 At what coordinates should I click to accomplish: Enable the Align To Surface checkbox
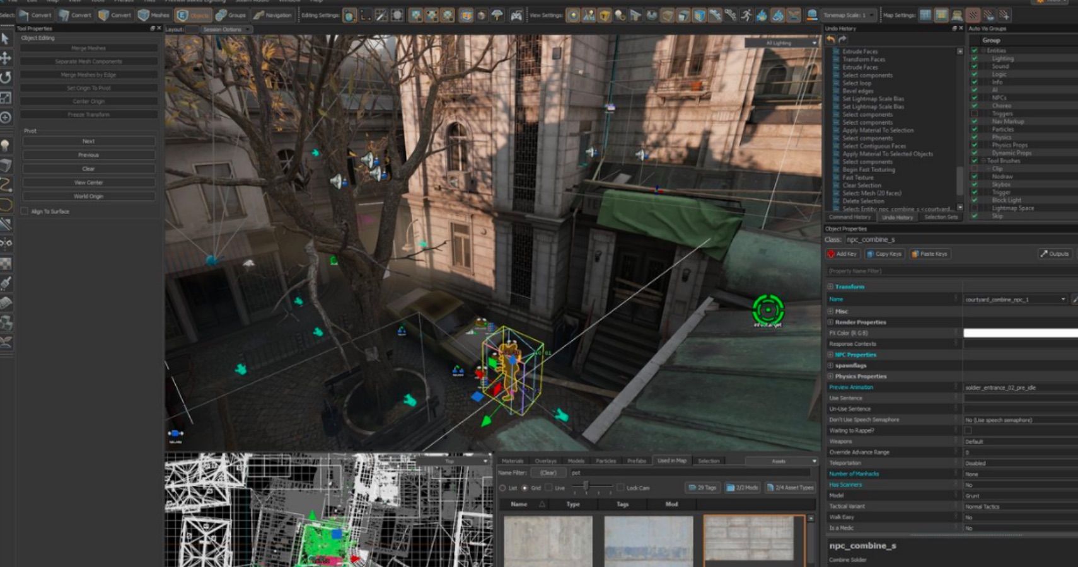(25, 212)
